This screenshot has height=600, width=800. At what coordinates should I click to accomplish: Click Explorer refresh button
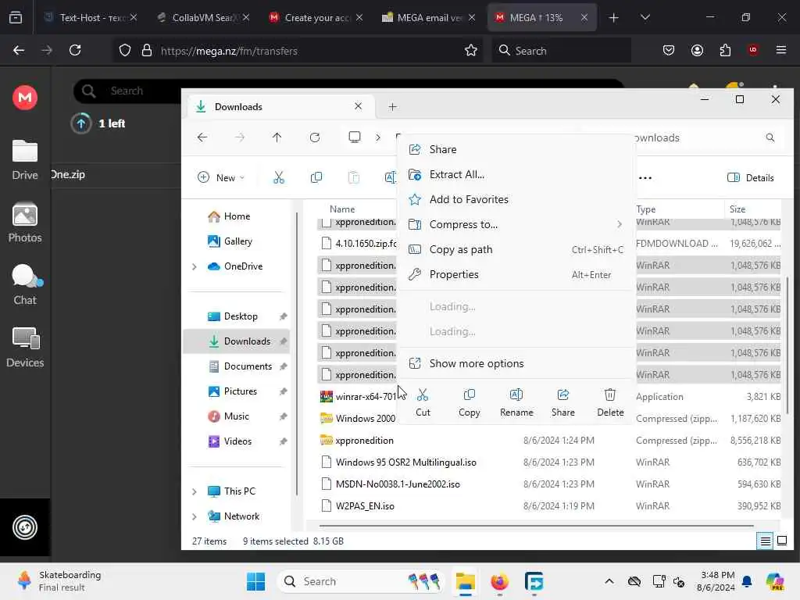pyautogui.click(x=315, y=137)
